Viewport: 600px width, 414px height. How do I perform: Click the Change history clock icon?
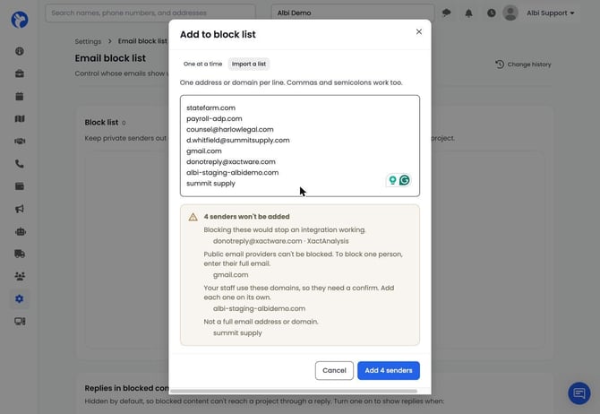500,65
